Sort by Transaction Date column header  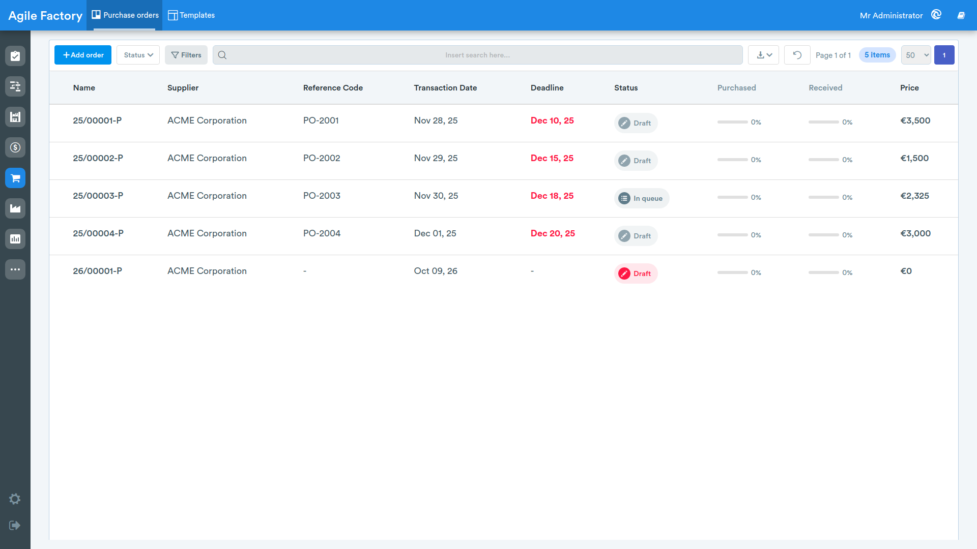tap(445, 88)
